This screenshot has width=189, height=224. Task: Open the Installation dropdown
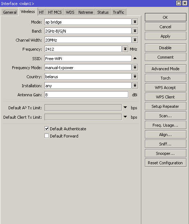tap(135, 85)
